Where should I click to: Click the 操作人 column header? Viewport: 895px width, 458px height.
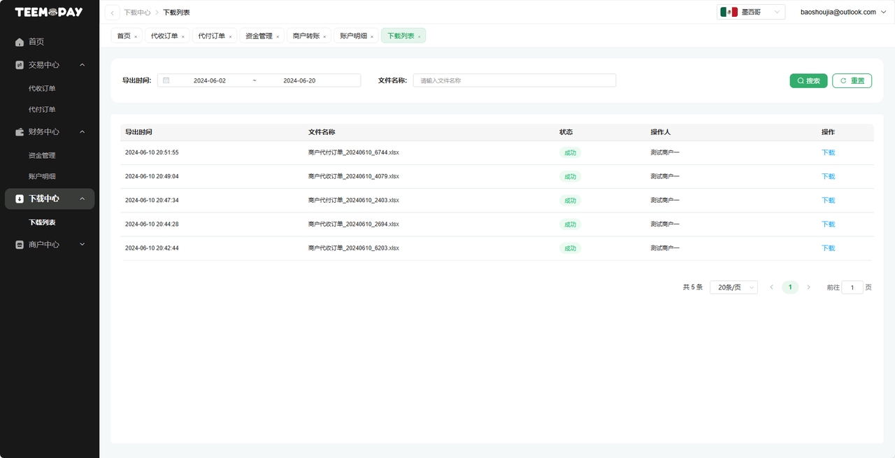tap(661, 132)
